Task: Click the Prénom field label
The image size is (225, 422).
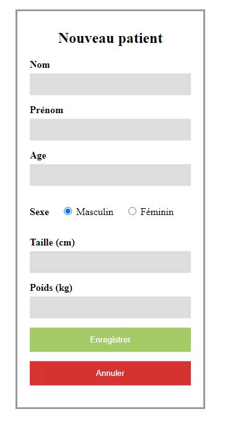Action: tap(46, 110)
